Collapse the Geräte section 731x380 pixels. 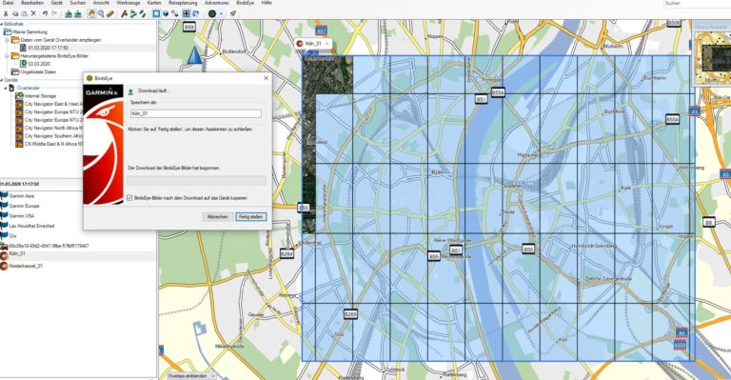tap(1, 80)
